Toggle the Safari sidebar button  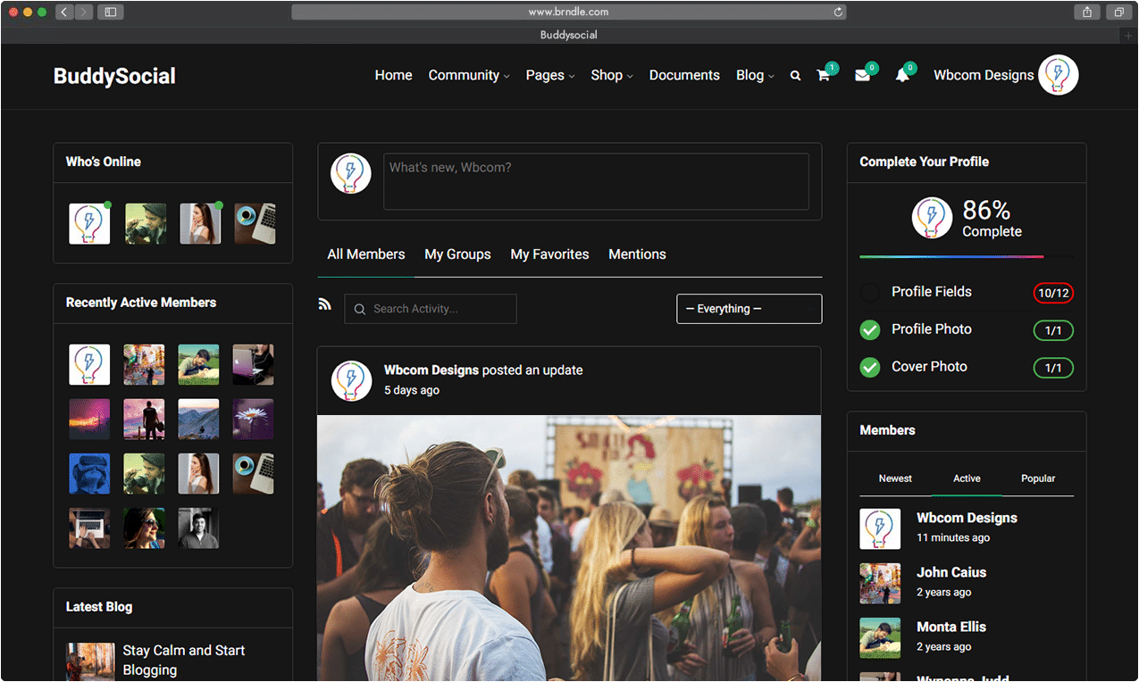111,12
